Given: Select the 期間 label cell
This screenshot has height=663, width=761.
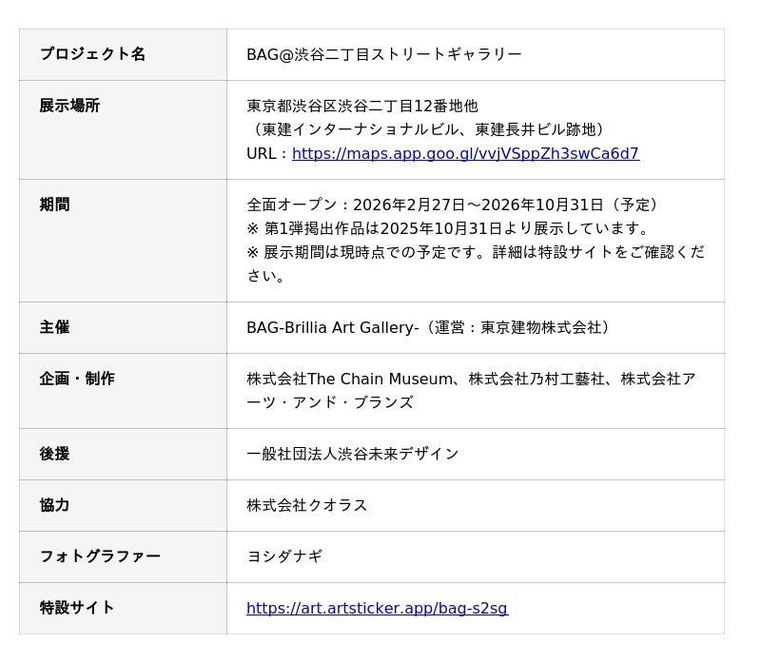Looking at the screenshot, I should 54,205.
